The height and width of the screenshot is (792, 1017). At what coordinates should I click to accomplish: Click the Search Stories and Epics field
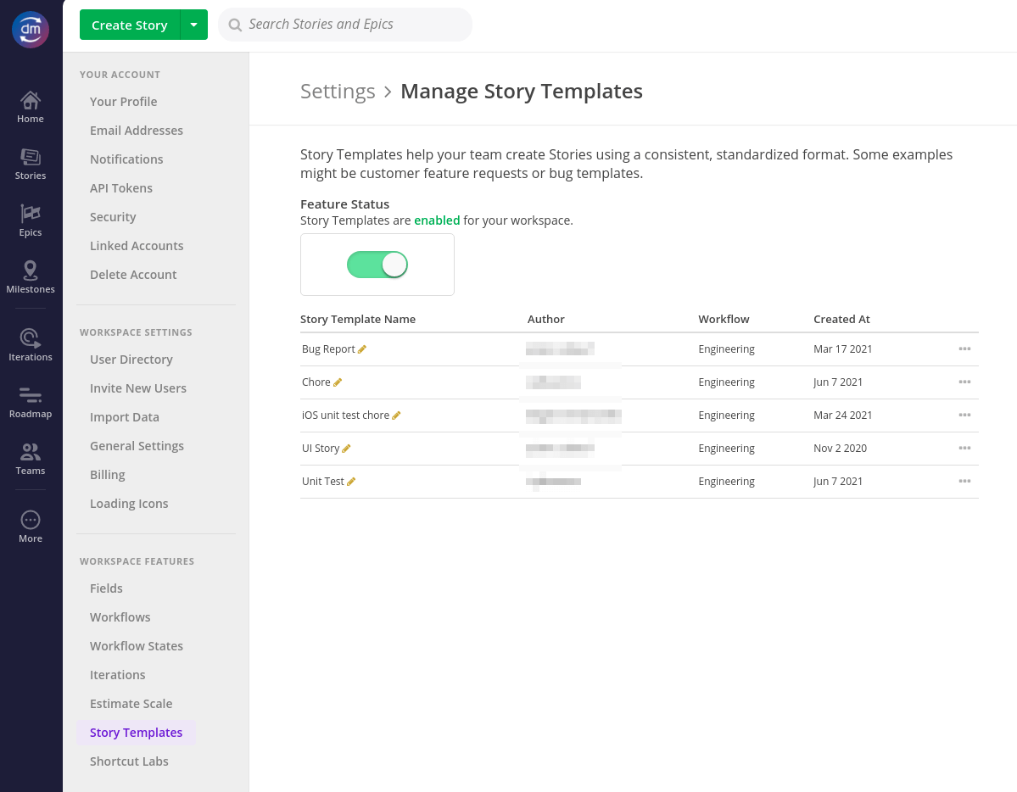(x=345, y=25)
